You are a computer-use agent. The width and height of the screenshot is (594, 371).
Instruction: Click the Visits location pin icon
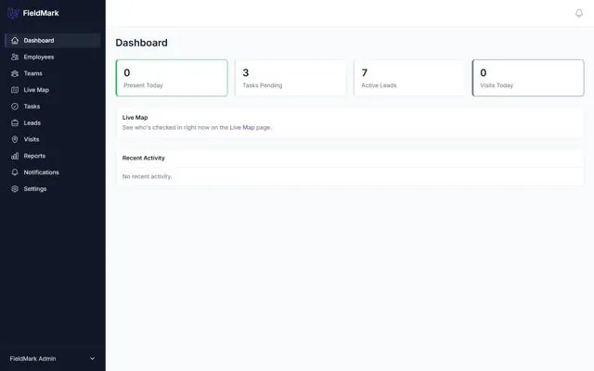[x=15, y=139]
